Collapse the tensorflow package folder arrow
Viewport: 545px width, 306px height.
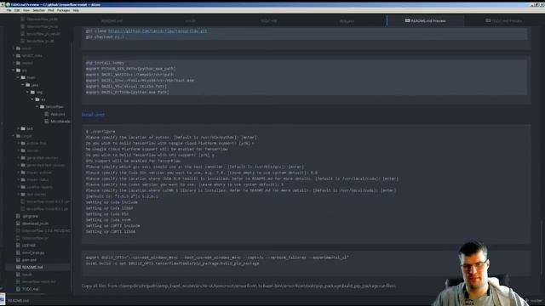(x=37, y=106)
